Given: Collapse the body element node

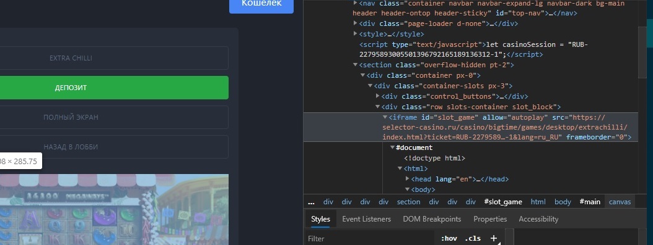Looking at the screenshot, I should 408,189.
